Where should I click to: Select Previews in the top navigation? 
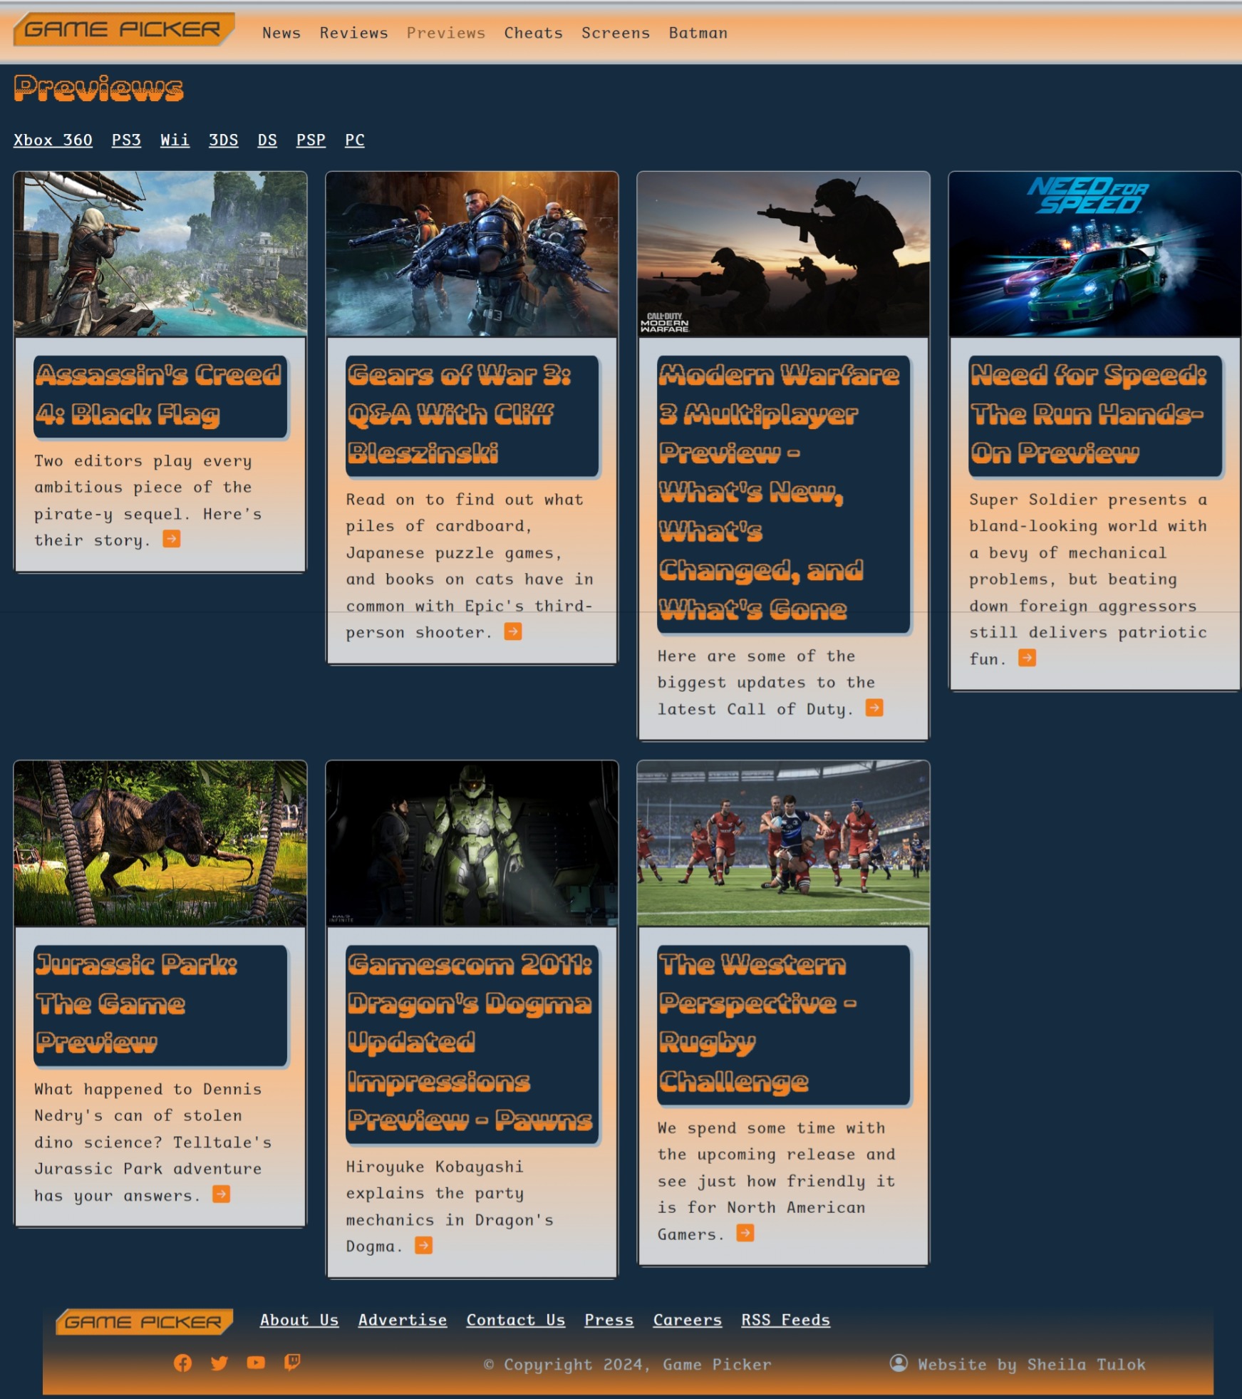[446, 33]
